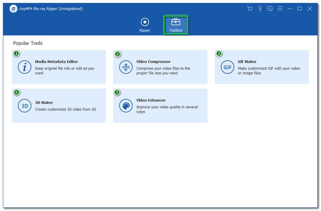Open the hamburger menu in title bar
Viewport: 321px width, 211px height.
click(x=280, y=8)
